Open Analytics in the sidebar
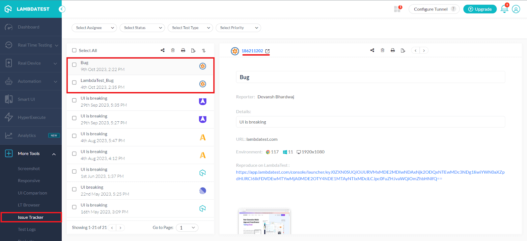The height and width of the screenshot is (241, 527). [31, 135]
